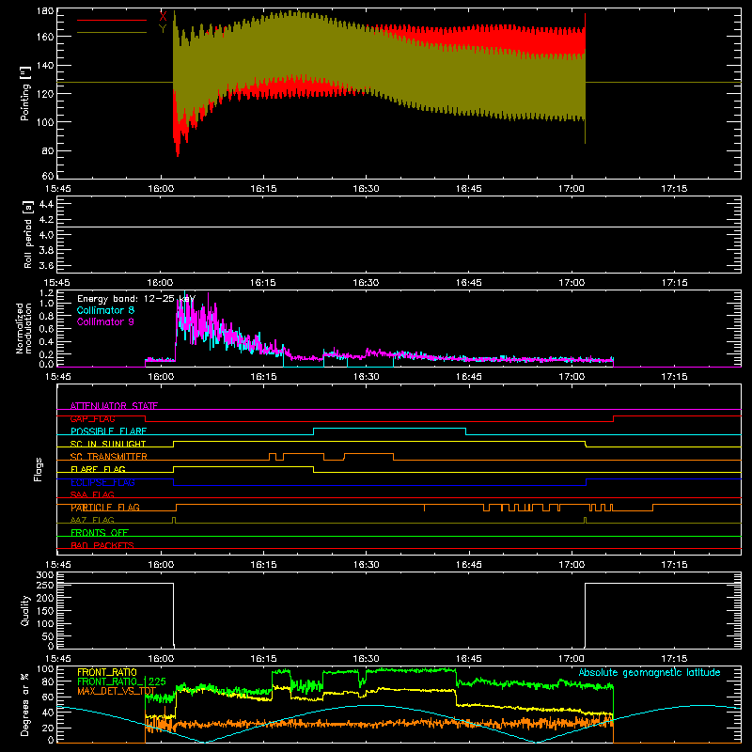The image size is (752, 752).
Task: Click the Quality axis title
Action: point(25,610)
